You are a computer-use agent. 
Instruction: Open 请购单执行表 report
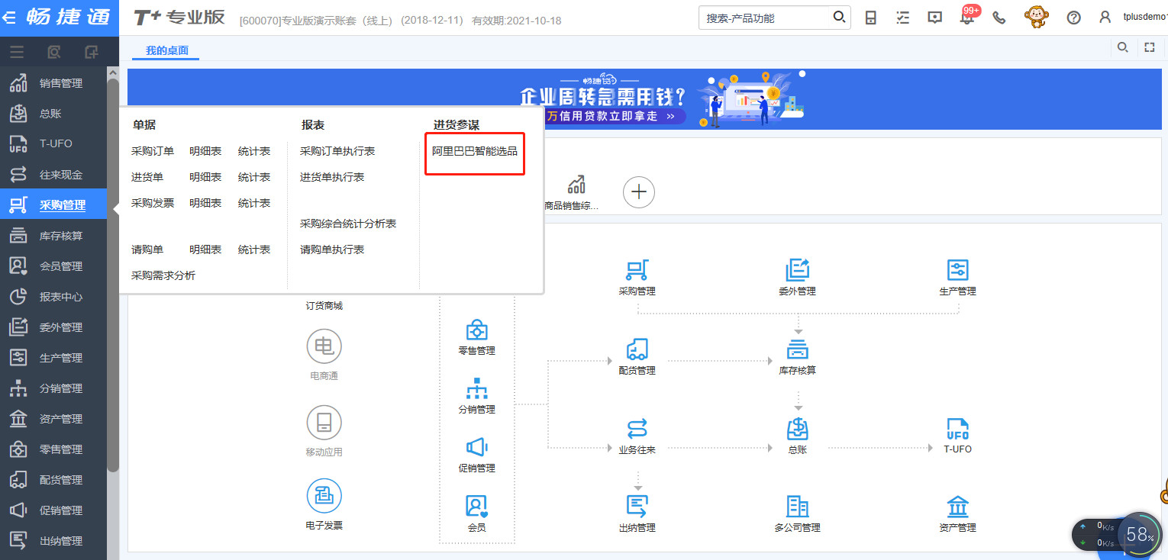(332, 249)
